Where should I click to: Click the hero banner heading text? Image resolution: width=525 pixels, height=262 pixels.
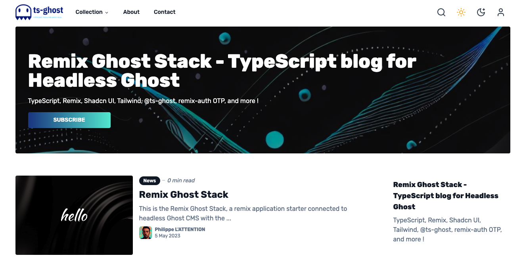click(x=222, y=71)
